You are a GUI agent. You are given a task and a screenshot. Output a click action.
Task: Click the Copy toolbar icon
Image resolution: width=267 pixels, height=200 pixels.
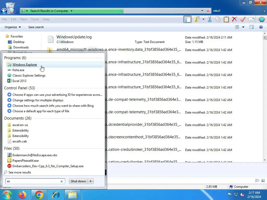(x=218, y=19)
